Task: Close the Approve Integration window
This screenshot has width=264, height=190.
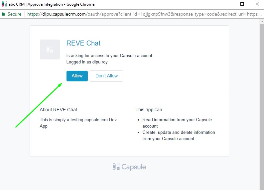Action: (x=257, y=4)
